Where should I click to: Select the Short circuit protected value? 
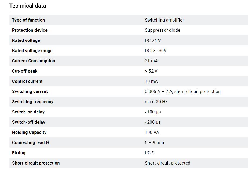click(x=167, y=163)
